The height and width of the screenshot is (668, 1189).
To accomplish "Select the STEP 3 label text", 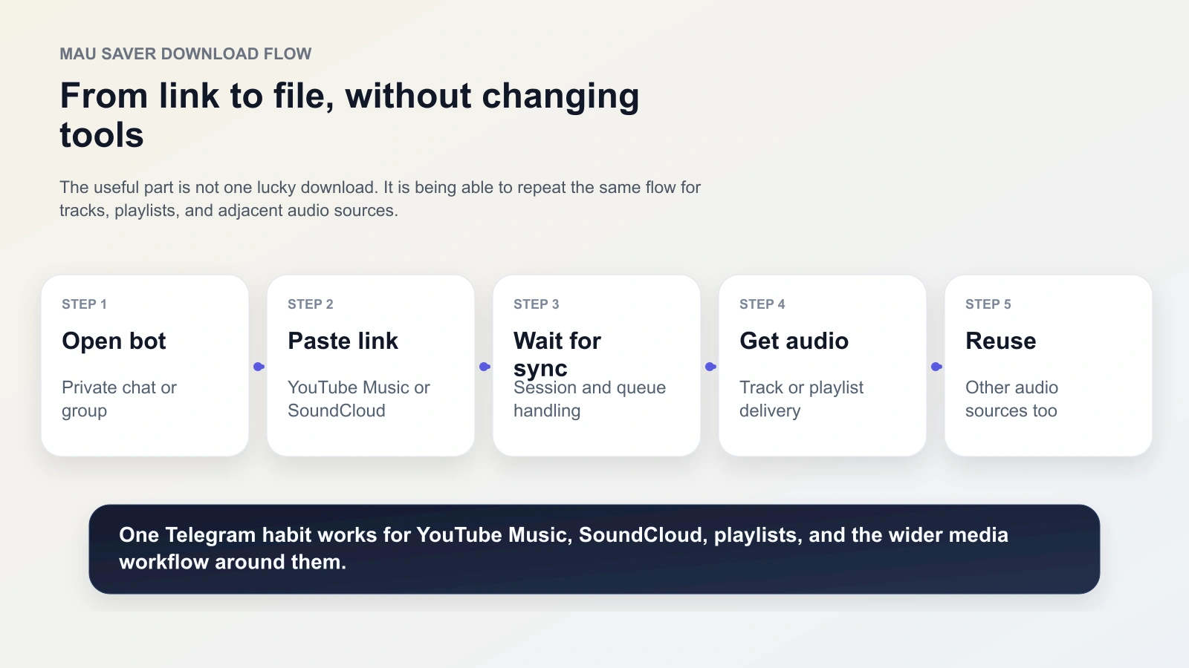I will point(535,304).
